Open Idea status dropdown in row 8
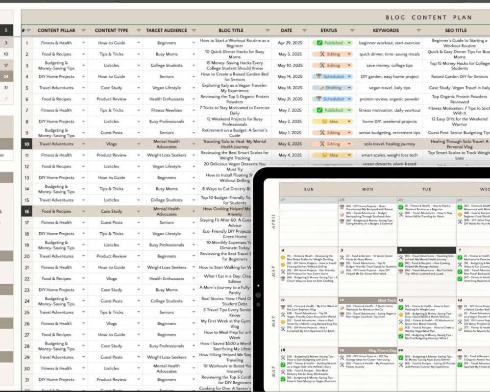Viewport: 490px width, 392px height. [349, 122]
